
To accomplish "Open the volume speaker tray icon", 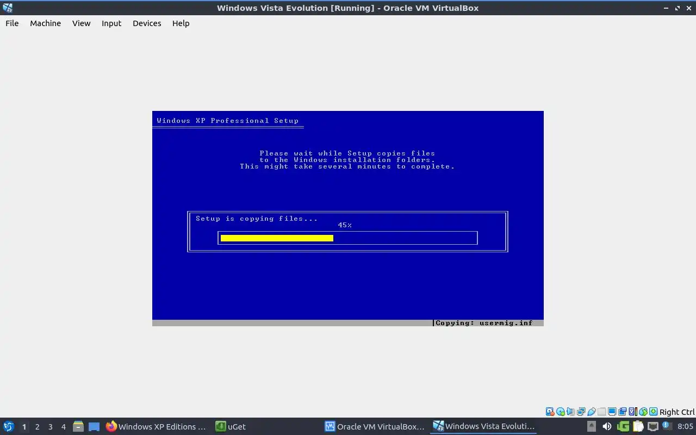I will [x=607, y=426].
